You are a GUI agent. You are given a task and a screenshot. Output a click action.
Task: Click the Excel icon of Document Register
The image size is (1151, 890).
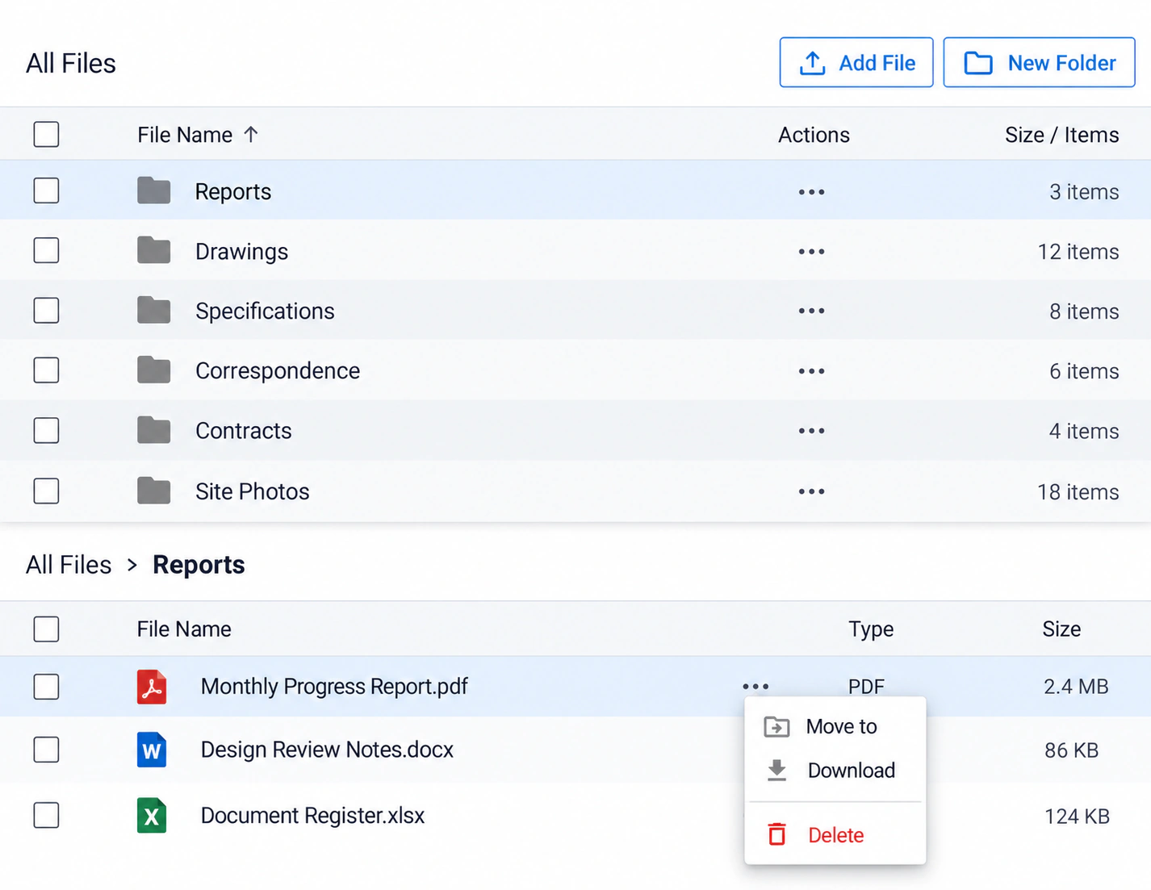152,815
